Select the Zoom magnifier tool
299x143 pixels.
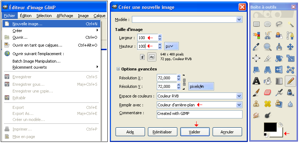(268, 47)
